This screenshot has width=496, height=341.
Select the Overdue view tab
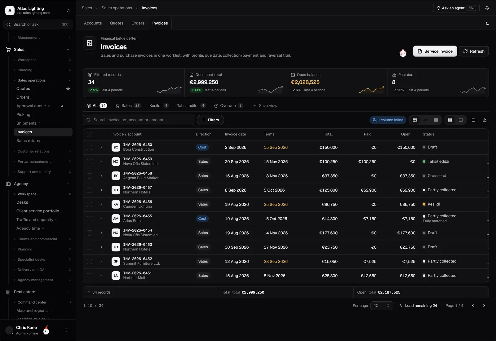point(228,106)
